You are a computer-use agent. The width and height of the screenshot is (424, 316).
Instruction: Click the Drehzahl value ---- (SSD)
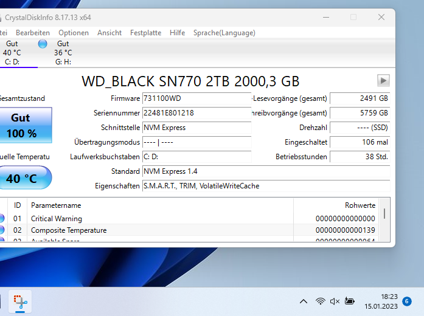360,128
